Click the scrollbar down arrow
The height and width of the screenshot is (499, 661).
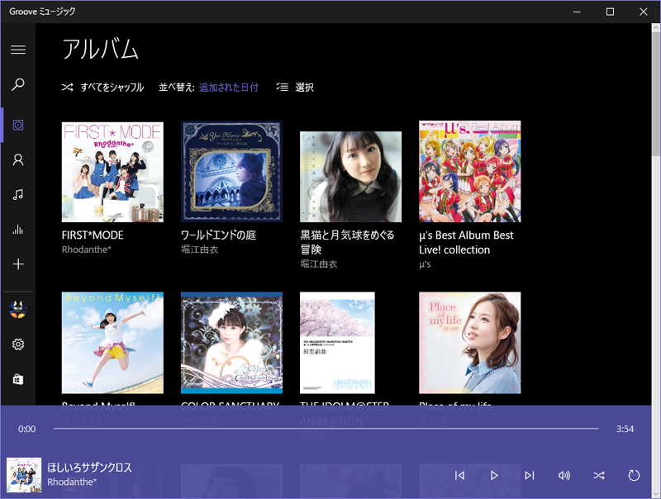pos(656,494)
